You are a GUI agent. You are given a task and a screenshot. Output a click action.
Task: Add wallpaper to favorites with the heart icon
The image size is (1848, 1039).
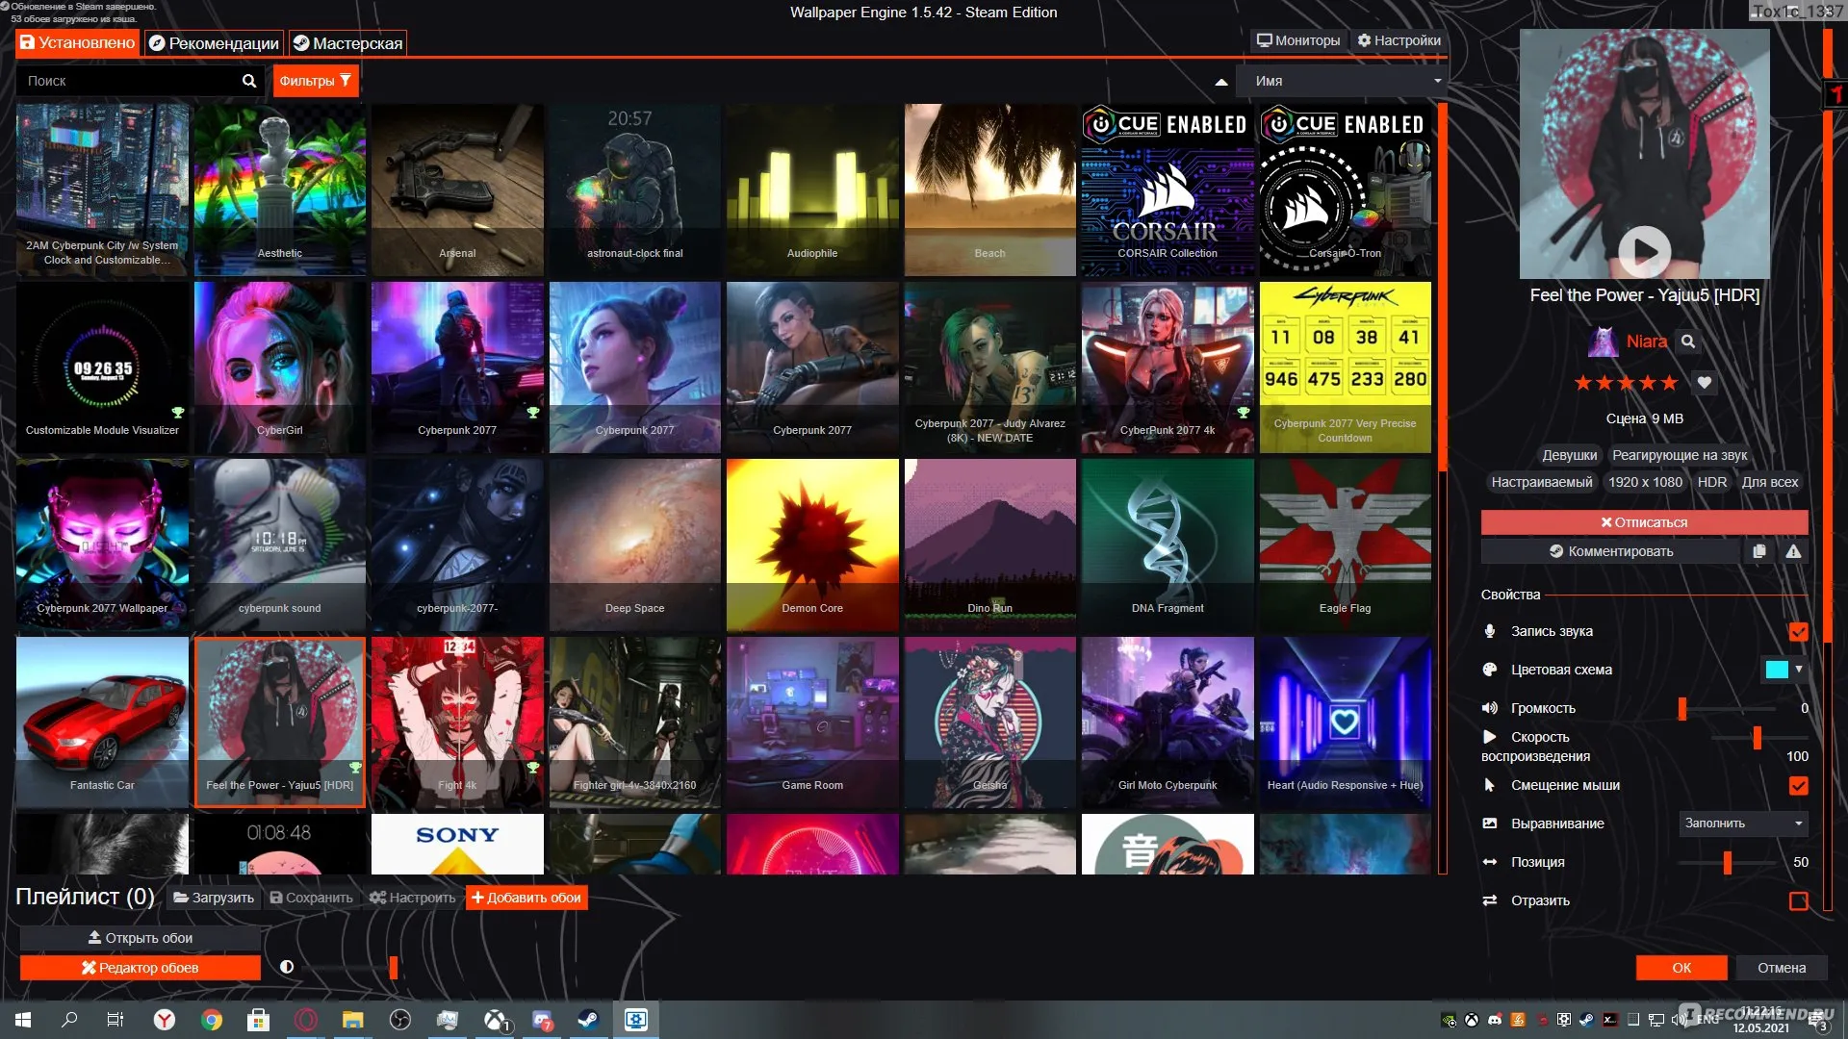point(1704,383)
